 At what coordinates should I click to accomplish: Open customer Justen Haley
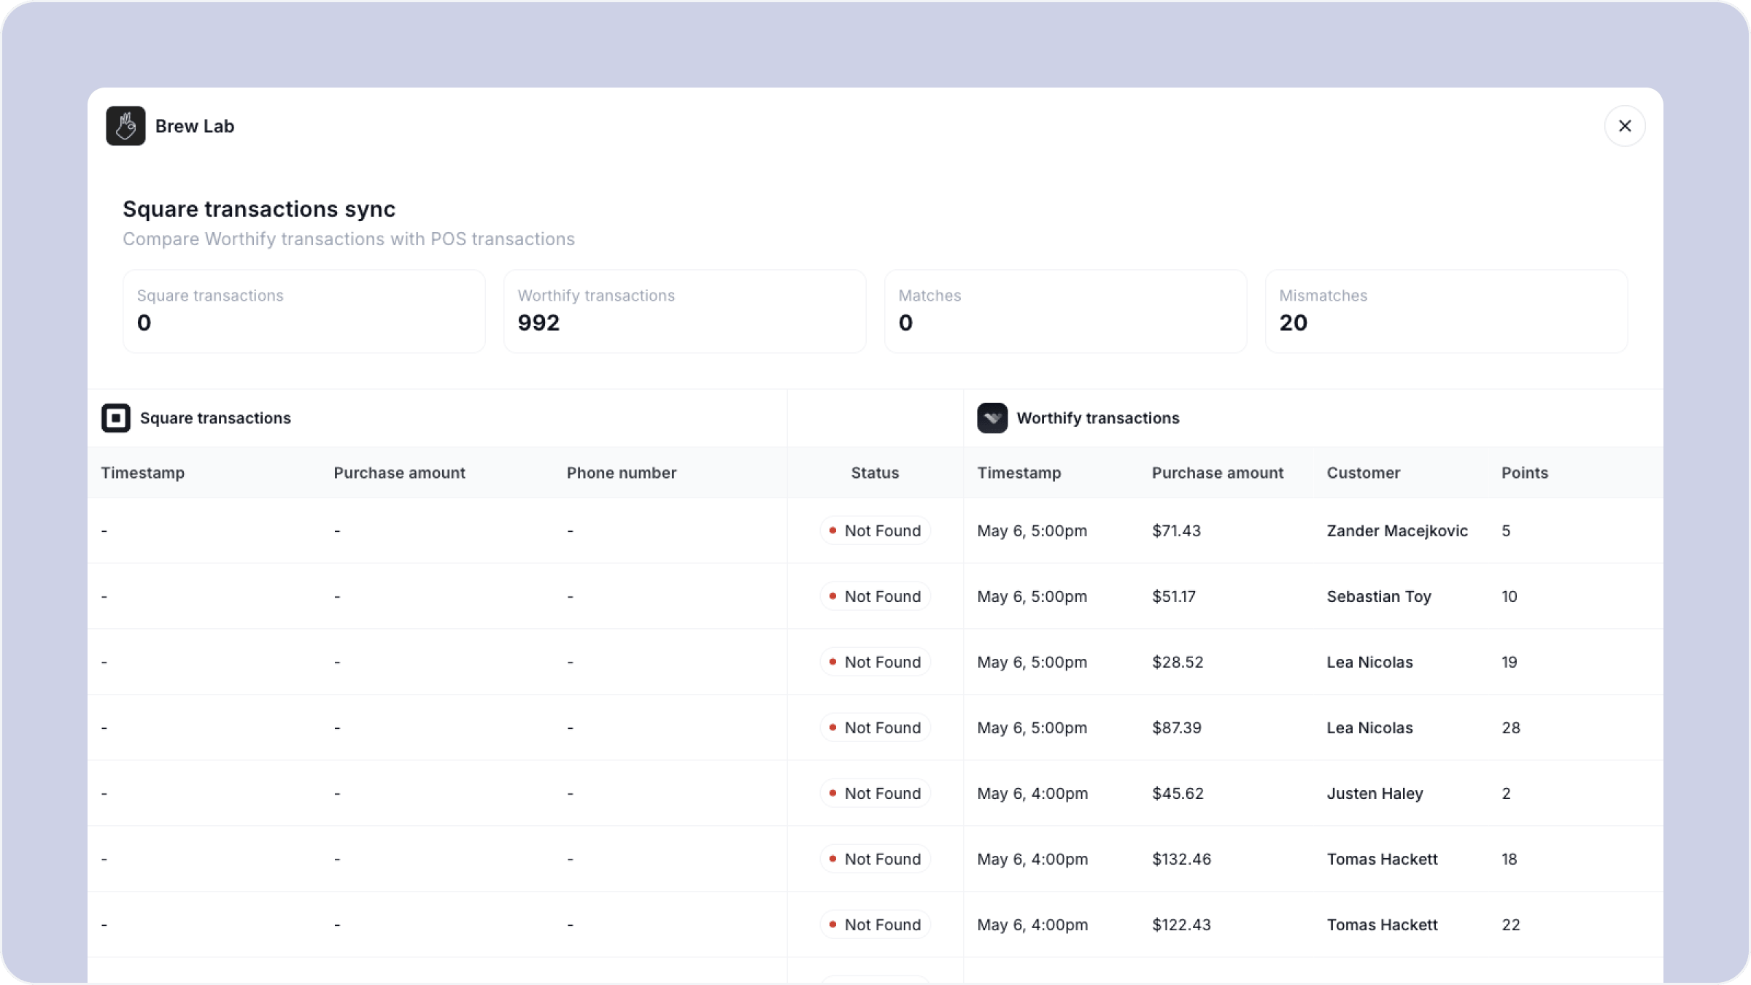tap(1375, 793)
